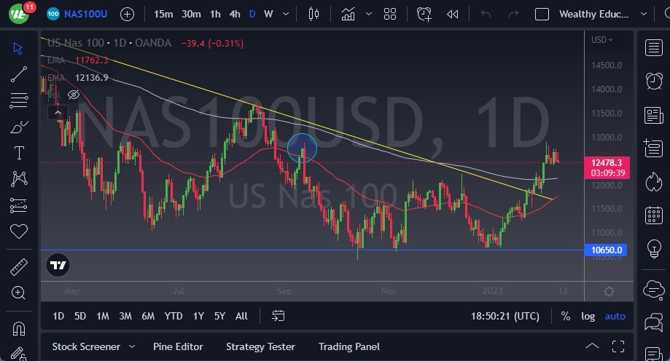Open the go-to-date calendar icon
This screenshot has height=361, width=670.
coord(278,316)
